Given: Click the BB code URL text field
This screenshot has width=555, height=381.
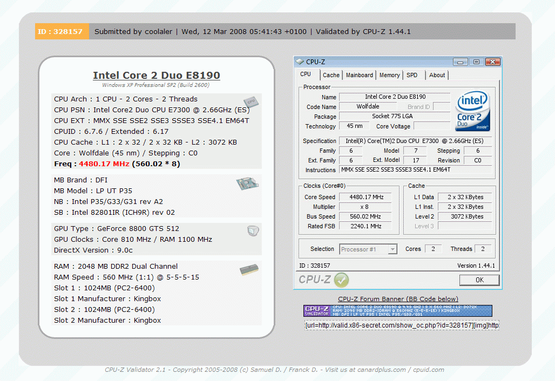Looking at the screenshot, I should (x=402, y=325).
